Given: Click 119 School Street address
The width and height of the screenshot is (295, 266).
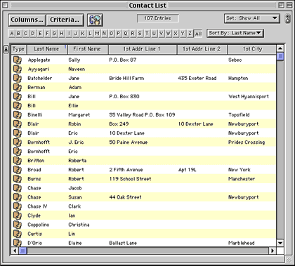Looking at the screenshot, I should pos(130,179).
